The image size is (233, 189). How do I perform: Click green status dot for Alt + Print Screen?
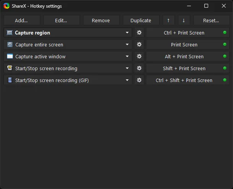pyautogui.click(x=225, y=56)
